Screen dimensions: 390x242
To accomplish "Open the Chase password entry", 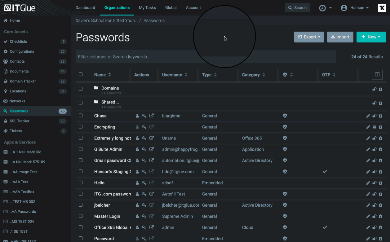I will pyautogui.click(x=100, y=116).
